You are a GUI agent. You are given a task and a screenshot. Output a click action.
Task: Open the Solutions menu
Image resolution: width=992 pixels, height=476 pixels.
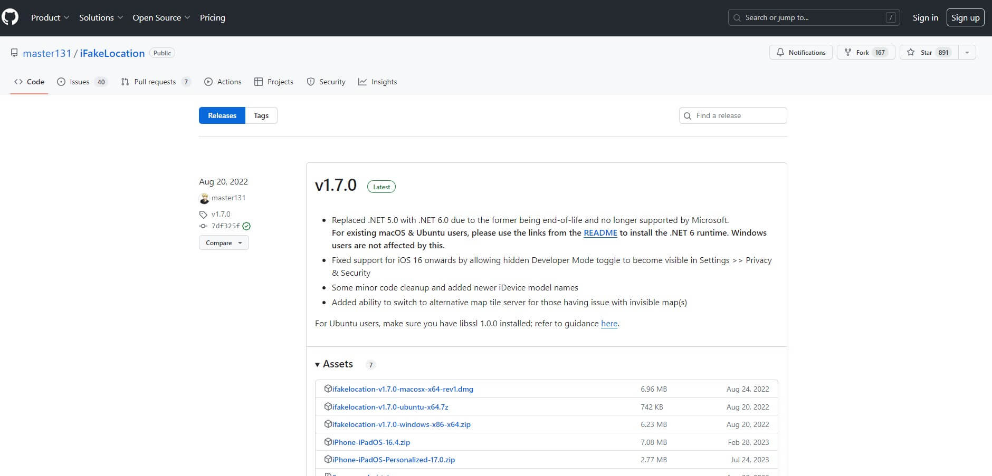coord(101,17)
